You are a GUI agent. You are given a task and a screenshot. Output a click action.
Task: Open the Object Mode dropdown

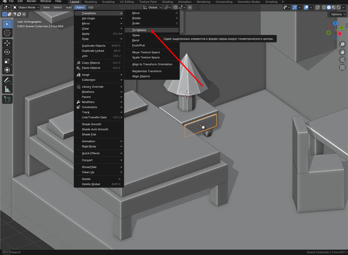26,7
